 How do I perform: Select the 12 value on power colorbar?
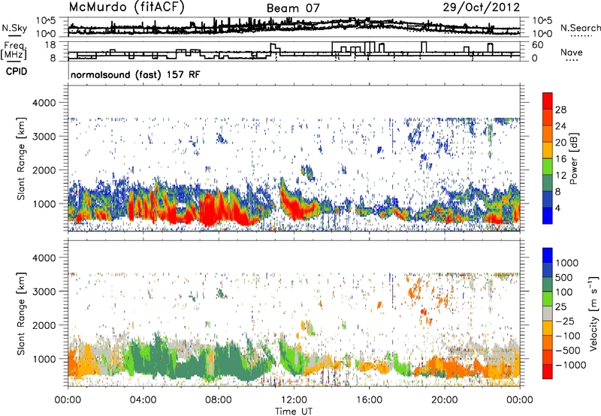coord(560,176)
